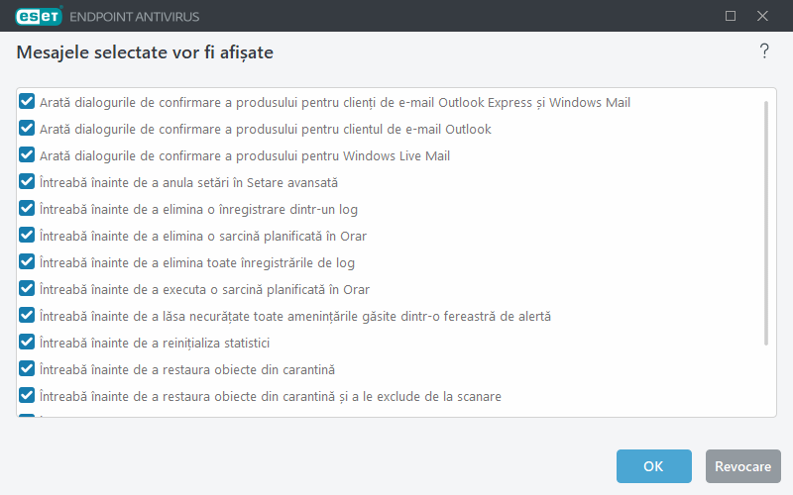Maximize the ESET dialog window
The height and width of the screenshot is (495, 793).
tap(731, 16)
